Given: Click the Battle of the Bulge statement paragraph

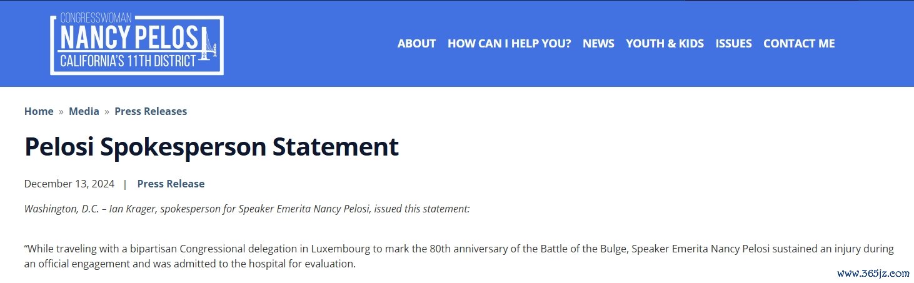Looking at the screenshot, I should 459,256.
